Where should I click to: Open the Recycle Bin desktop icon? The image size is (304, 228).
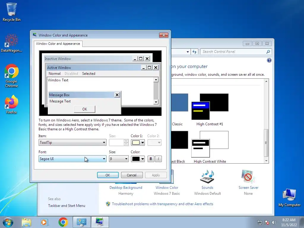click(x=12, y=12)
